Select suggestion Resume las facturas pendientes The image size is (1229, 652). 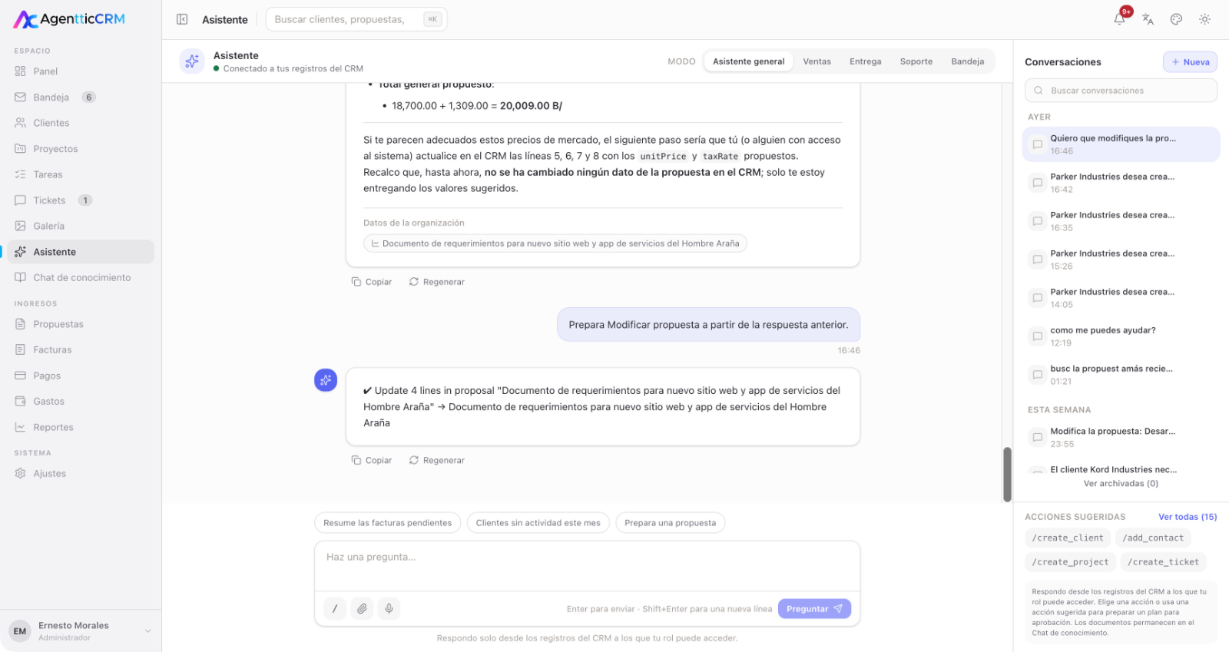pos(388,523)
